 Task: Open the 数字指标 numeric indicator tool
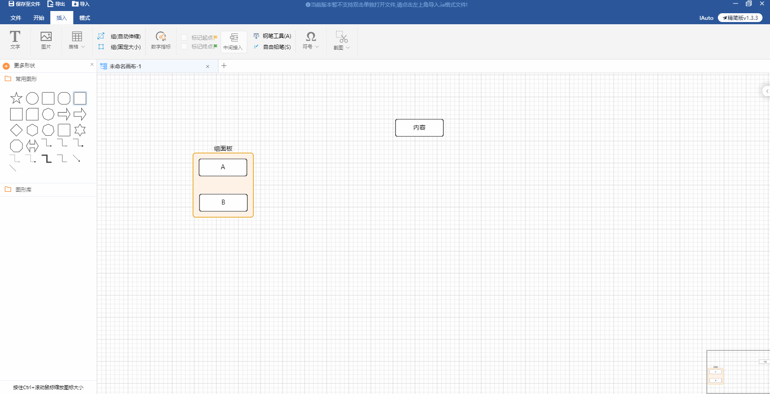(x=161, y=40)
